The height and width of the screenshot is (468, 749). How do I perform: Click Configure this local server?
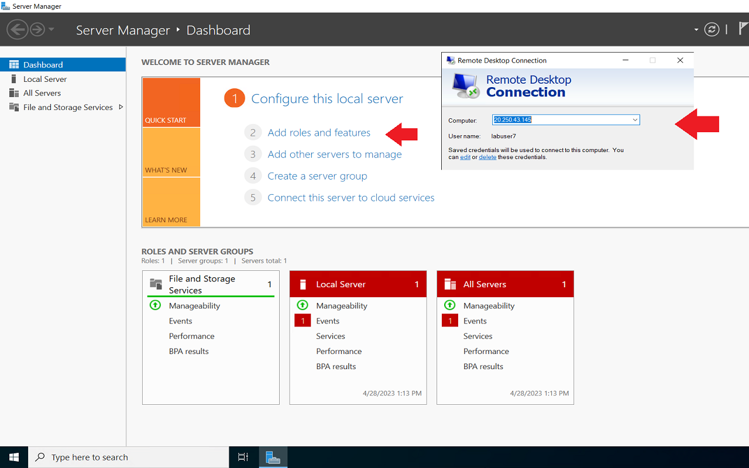click(327, 99)
